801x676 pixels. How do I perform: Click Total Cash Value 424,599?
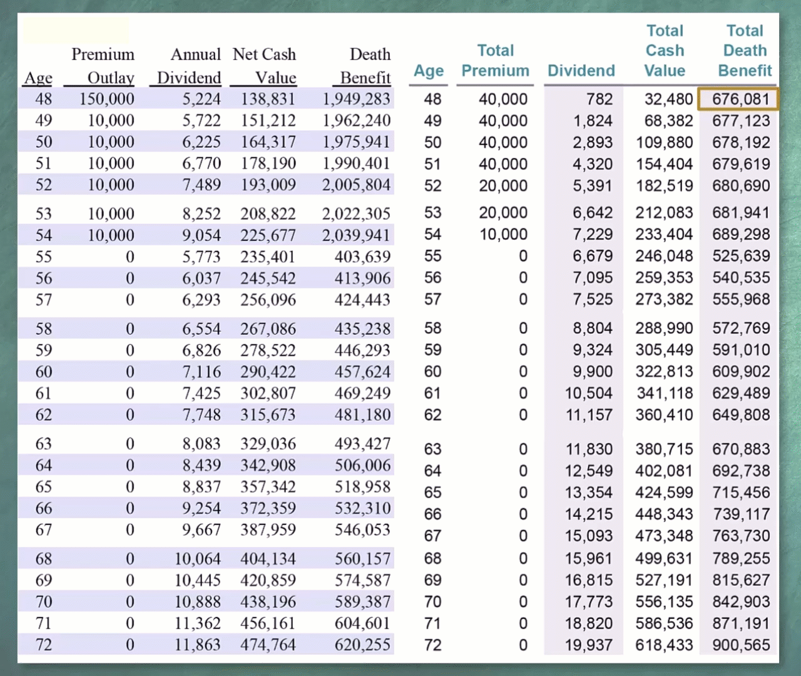point(664,493)
